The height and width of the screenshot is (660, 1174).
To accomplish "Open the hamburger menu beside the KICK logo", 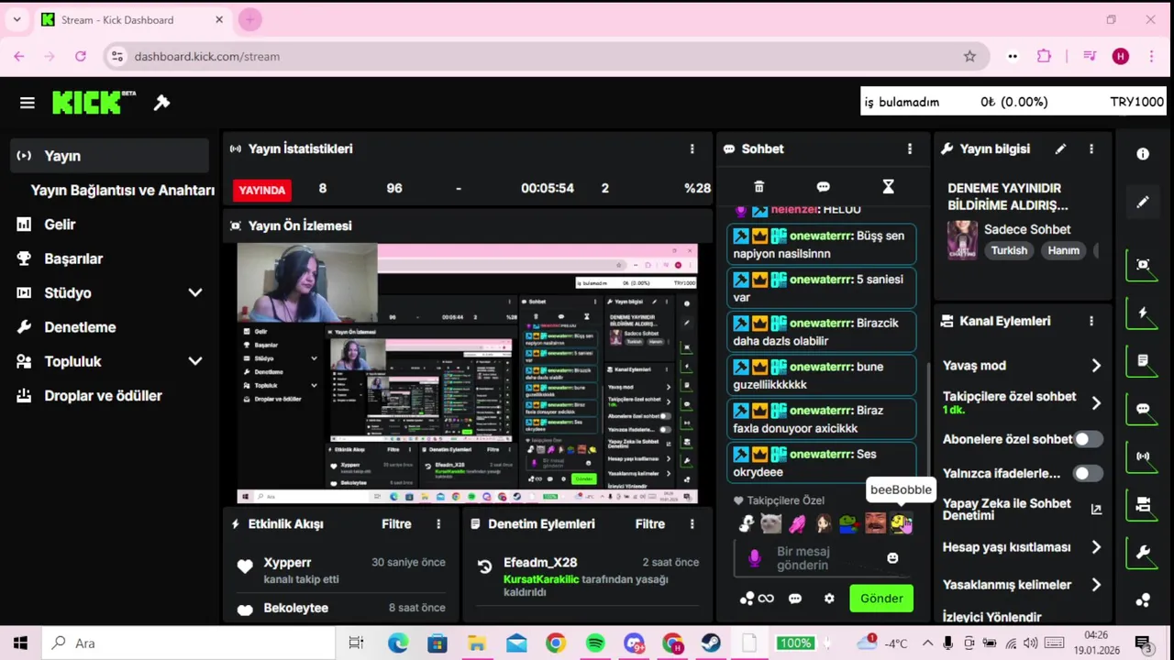I will point(27,103).
